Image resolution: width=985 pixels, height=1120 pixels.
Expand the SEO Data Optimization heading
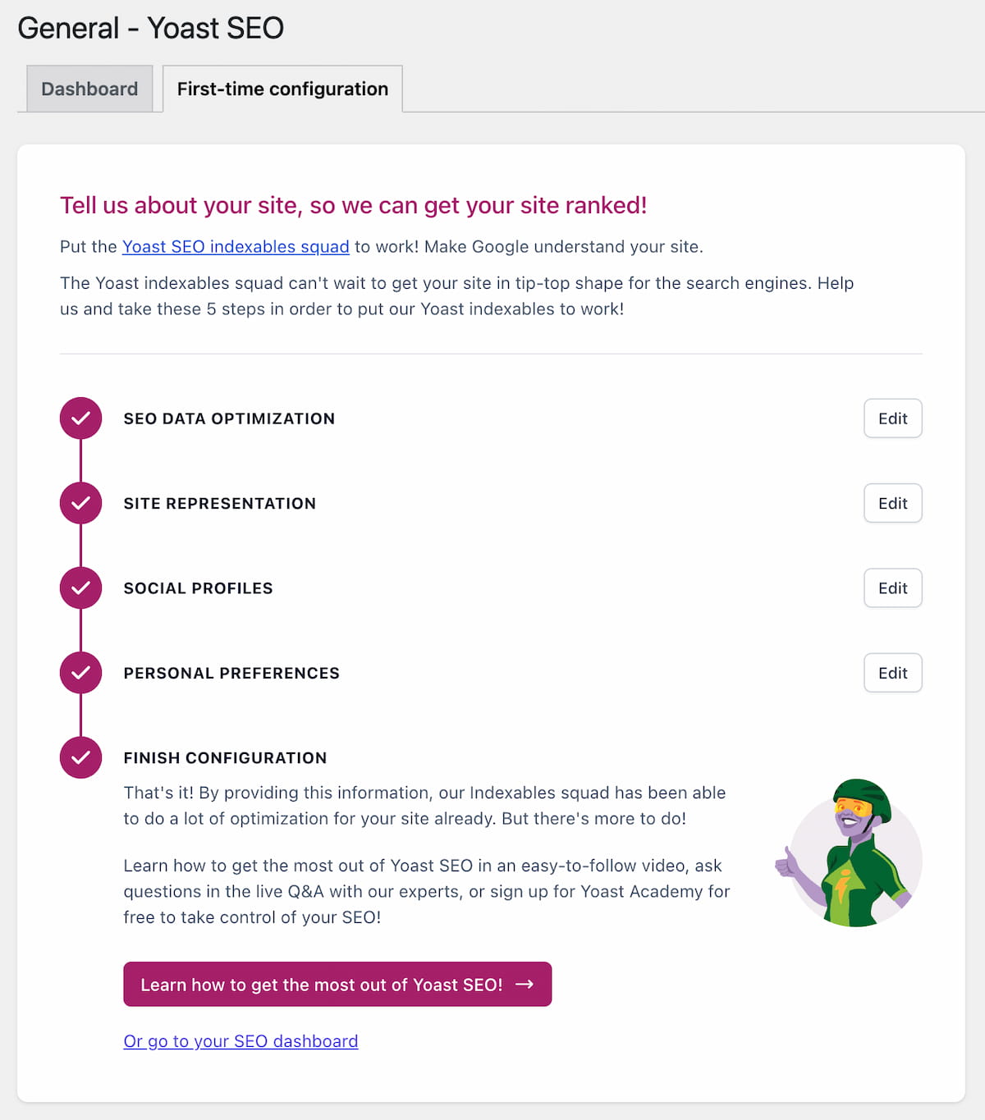(x=229, y=418)
